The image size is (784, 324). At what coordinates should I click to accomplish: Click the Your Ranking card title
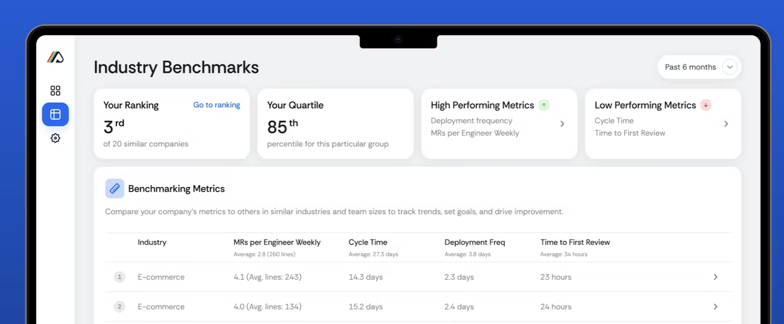[131, 105]
